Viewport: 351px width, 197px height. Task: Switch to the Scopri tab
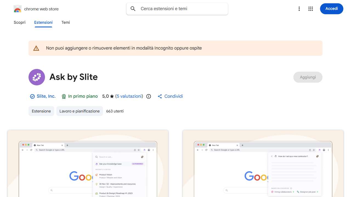(x=19, y=22)
